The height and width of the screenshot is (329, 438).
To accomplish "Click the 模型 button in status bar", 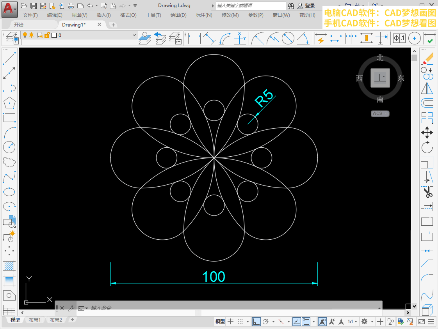I will (x=220, y=322).
